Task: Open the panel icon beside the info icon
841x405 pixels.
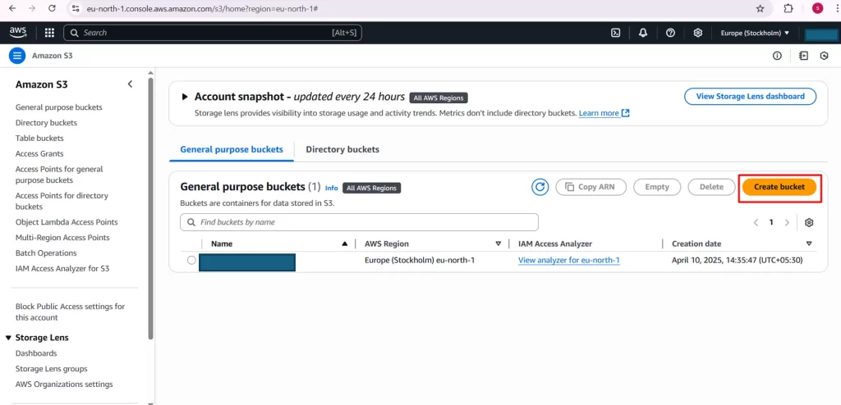Action: (x=803, y=56)
